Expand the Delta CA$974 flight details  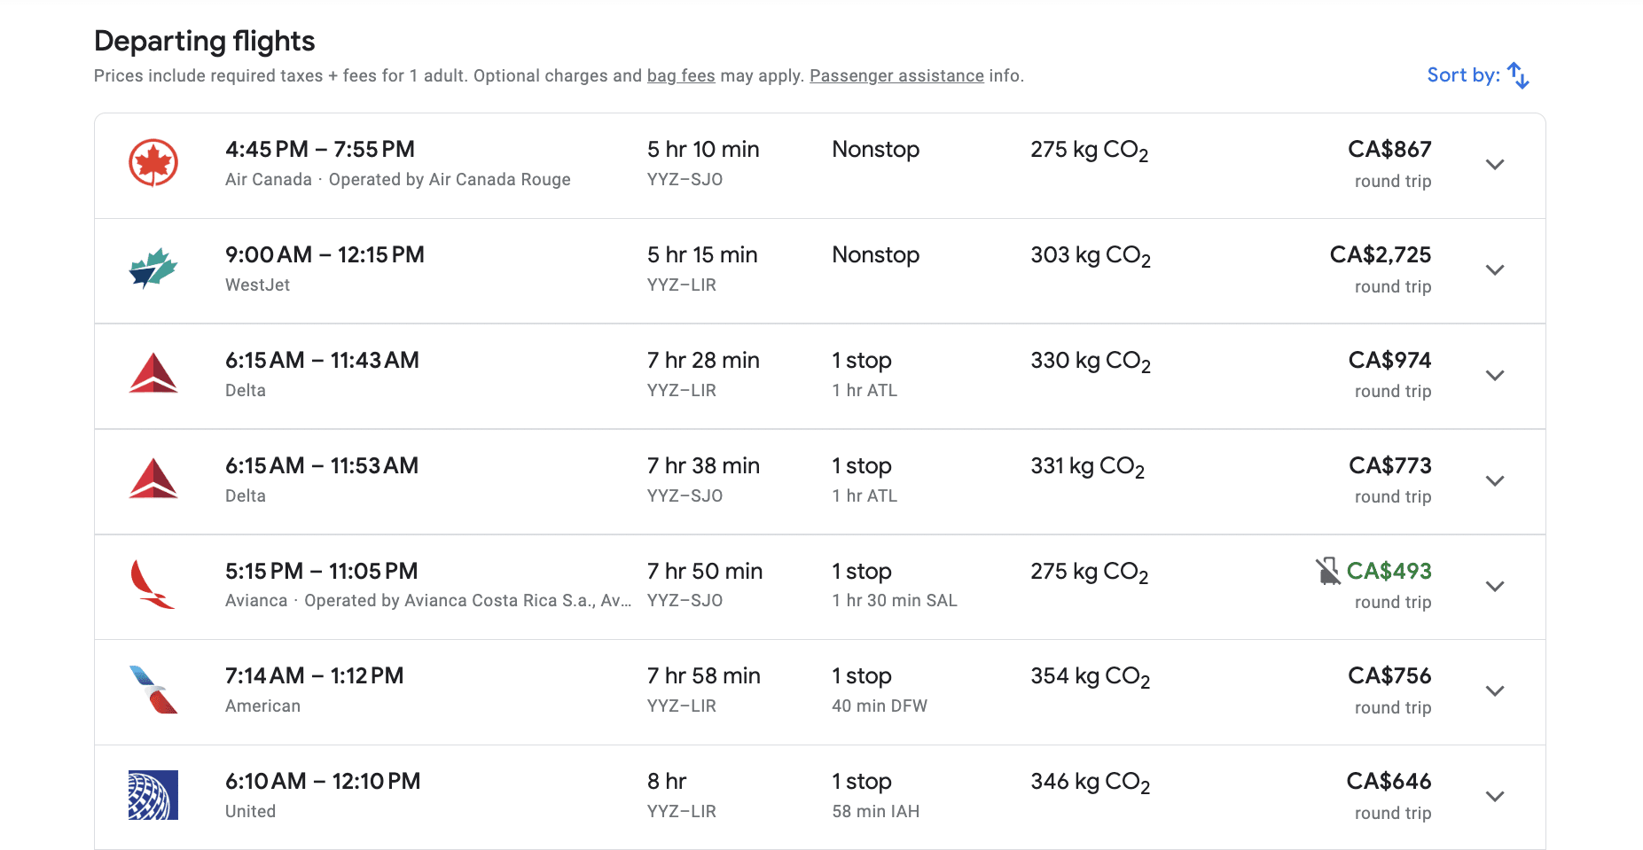coord(1495,376)
